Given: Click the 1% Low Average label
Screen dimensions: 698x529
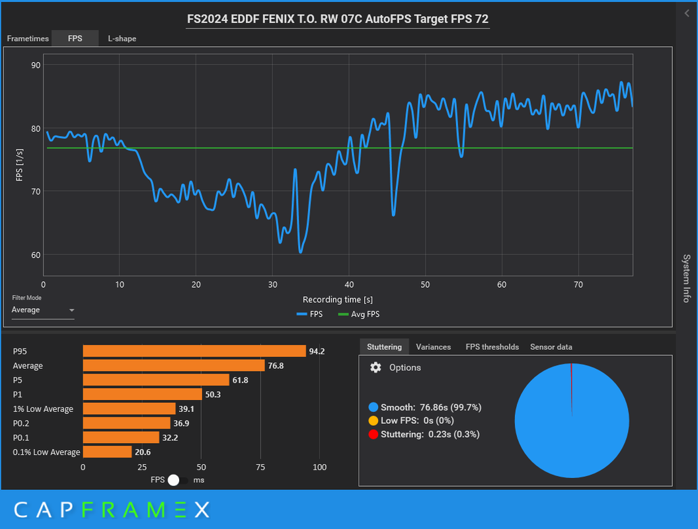Looking at the screenshot, I should [x=43, y=409].
